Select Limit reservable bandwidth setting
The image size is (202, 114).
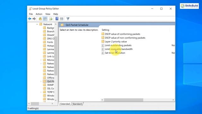point(119,49)
